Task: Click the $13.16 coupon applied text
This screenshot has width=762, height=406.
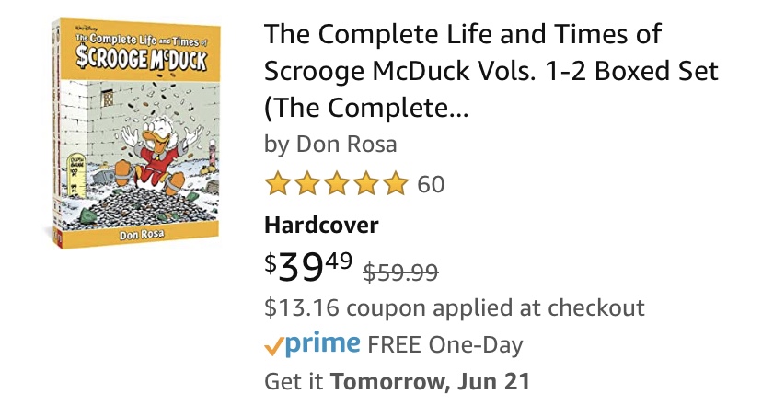Action: 454,307
